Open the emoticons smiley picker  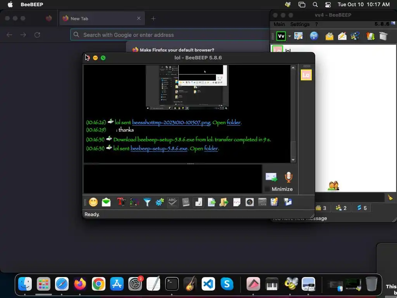point(93,202)
